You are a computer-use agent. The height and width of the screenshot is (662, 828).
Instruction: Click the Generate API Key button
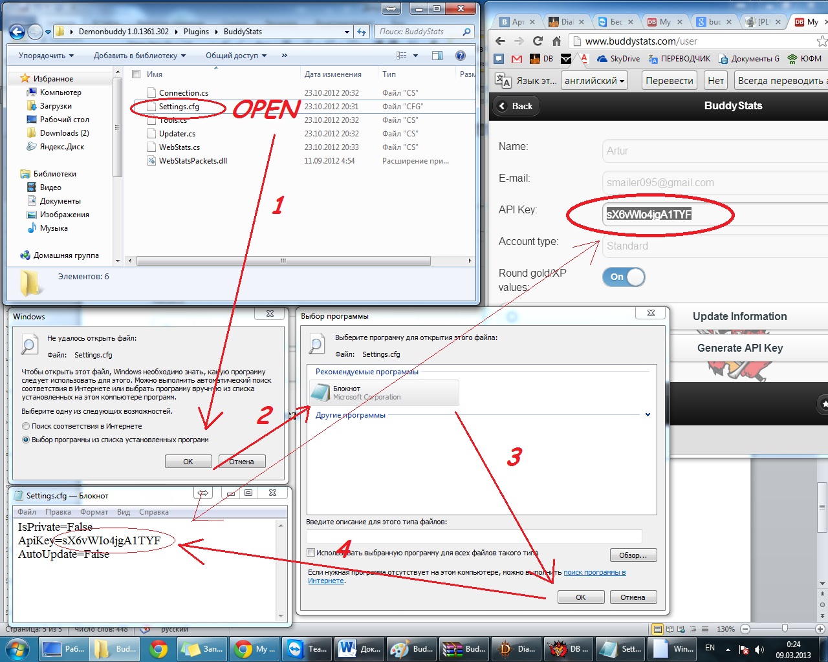tap(740, 348)
